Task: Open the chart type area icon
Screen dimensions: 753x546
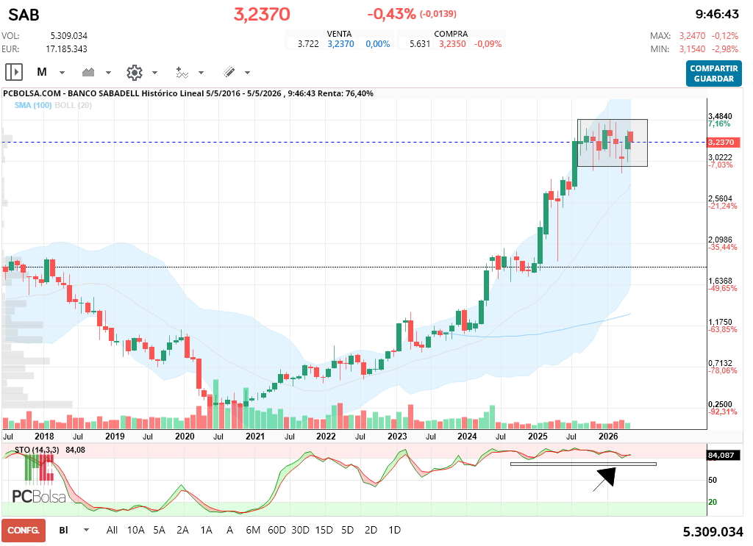Action: (x=88, y=73)
